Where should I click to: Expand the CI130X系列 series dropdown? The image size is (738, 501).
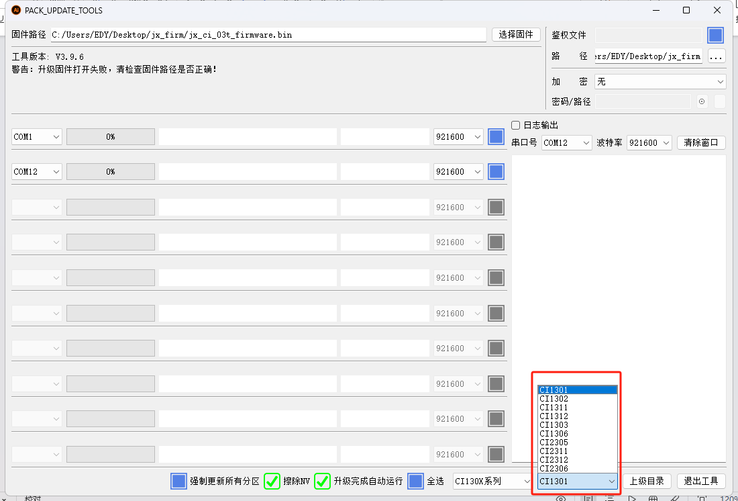[x=491, y=481]
